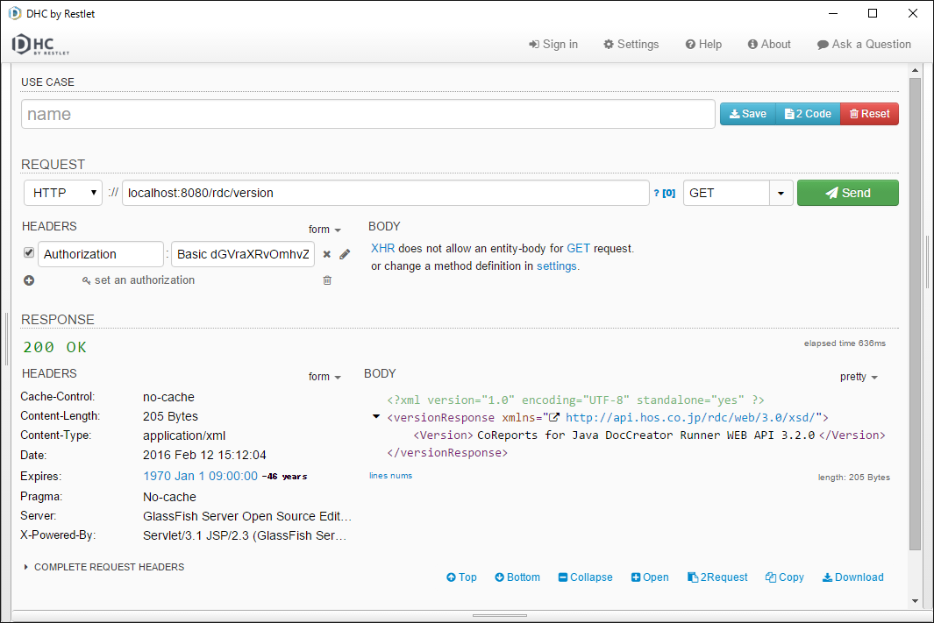934x623 pixels.
Task: Click Content-Type value application/xml
Action: [x=184, y=435]
